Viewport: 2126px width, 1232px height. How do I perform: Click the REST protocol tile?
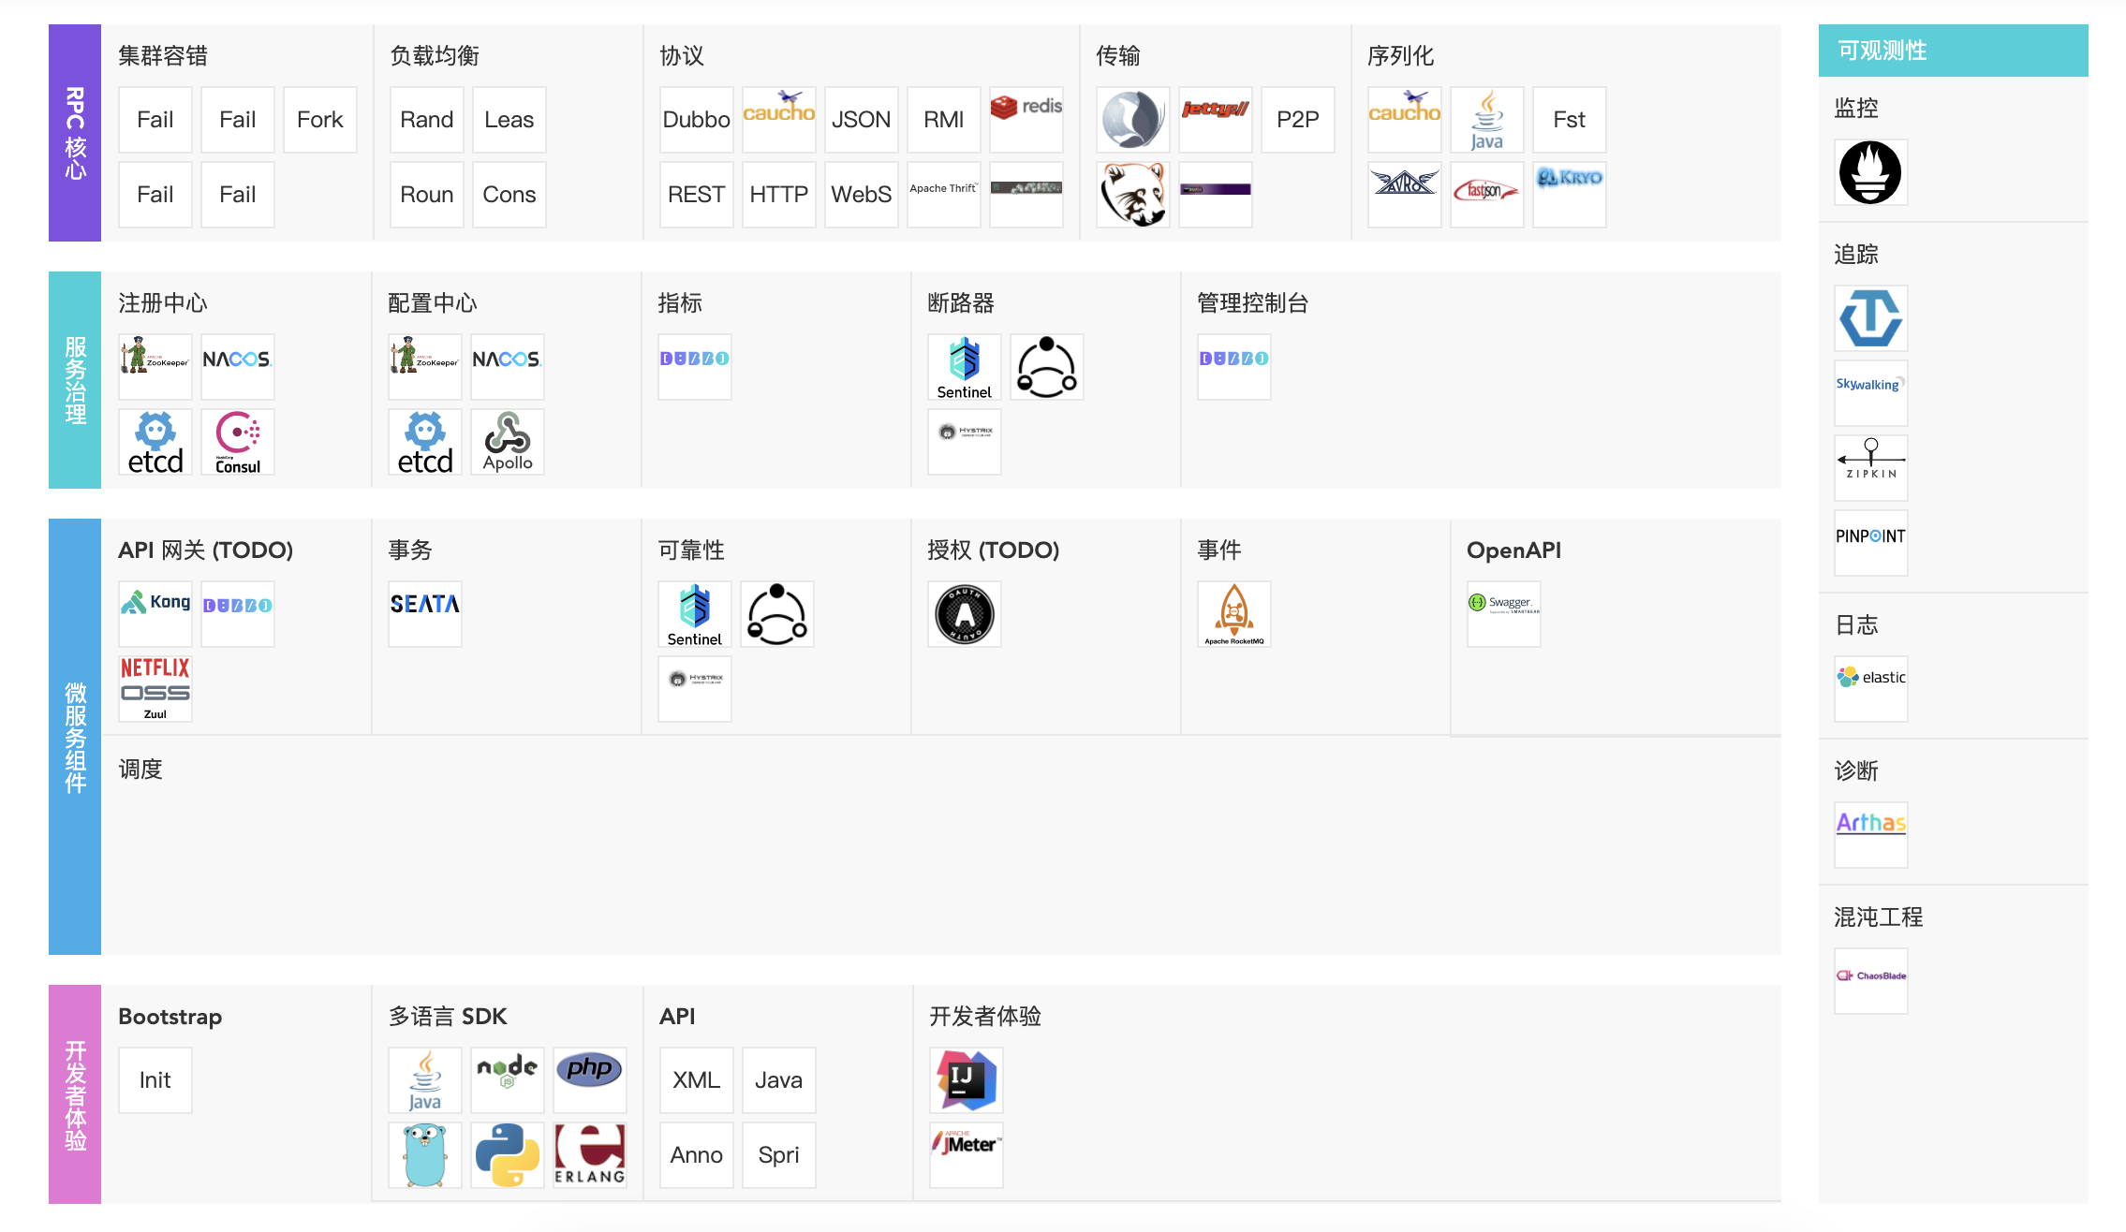pos(696,195)
